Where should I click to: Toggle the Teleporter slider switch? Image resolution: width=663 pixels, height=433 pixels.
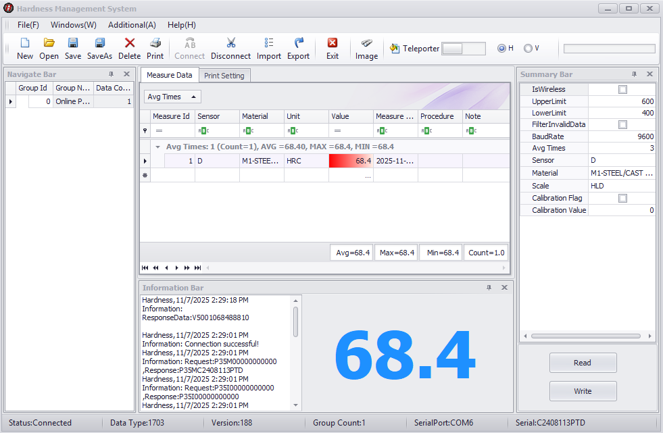[463, 49]
